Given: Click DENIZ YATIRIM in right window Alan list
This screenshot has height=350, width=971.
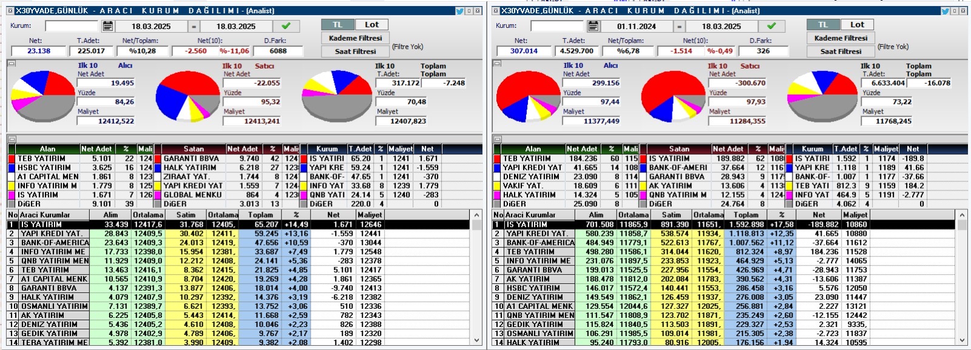Looking at the screenshot, I should 531,177.
